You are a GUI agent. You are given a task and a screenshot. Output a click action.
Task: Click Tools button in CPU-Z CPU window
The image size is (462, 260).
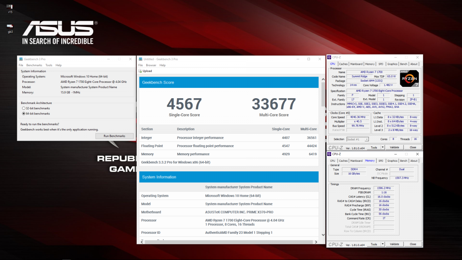(374, 147)
